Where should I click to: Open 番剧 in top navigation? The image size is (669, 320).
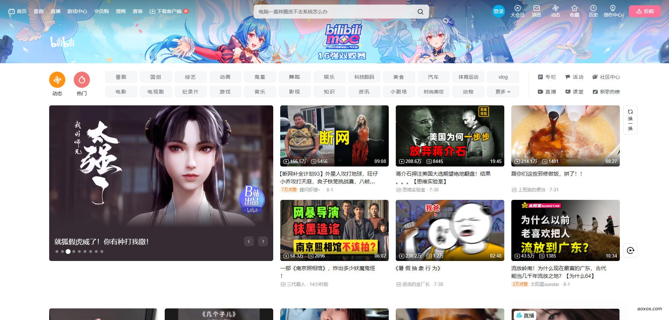coord(39,11)
